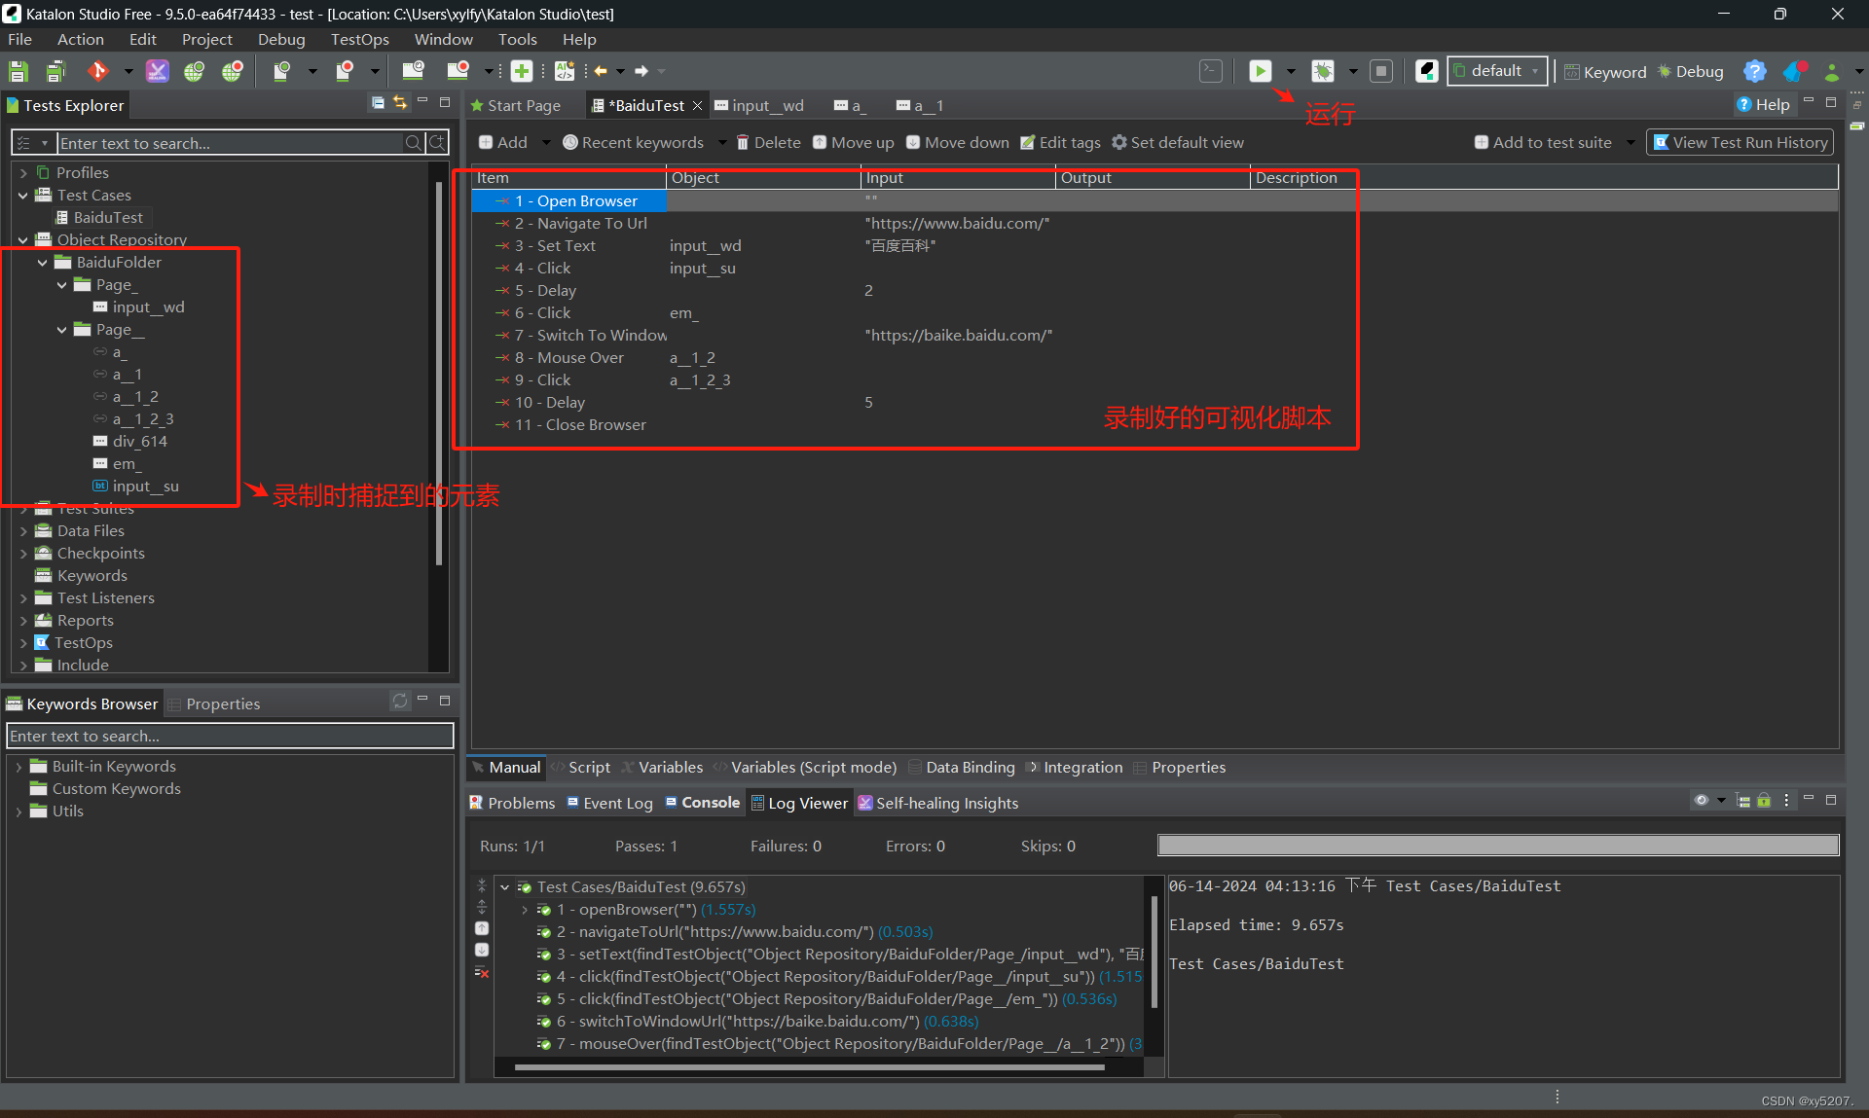
Task: Click the green plus New item icon
Action: pyautogui.click(x=522, y=71)
